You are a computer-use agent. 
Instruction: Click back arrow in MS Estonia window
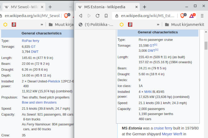click(x=81, y=16)
